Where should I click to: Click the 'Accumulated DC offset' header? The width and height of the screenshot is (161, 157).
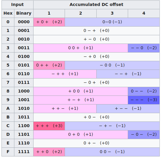96,5
